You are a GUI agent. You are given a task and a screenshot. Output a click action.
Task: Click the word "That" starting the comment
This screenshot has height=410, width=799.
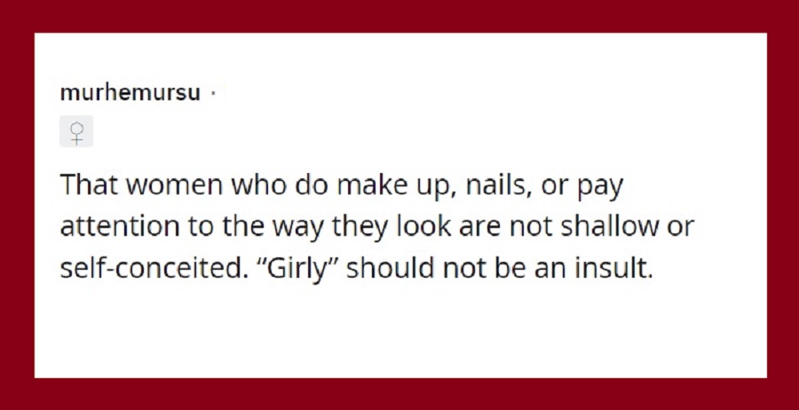pos(91,185)
